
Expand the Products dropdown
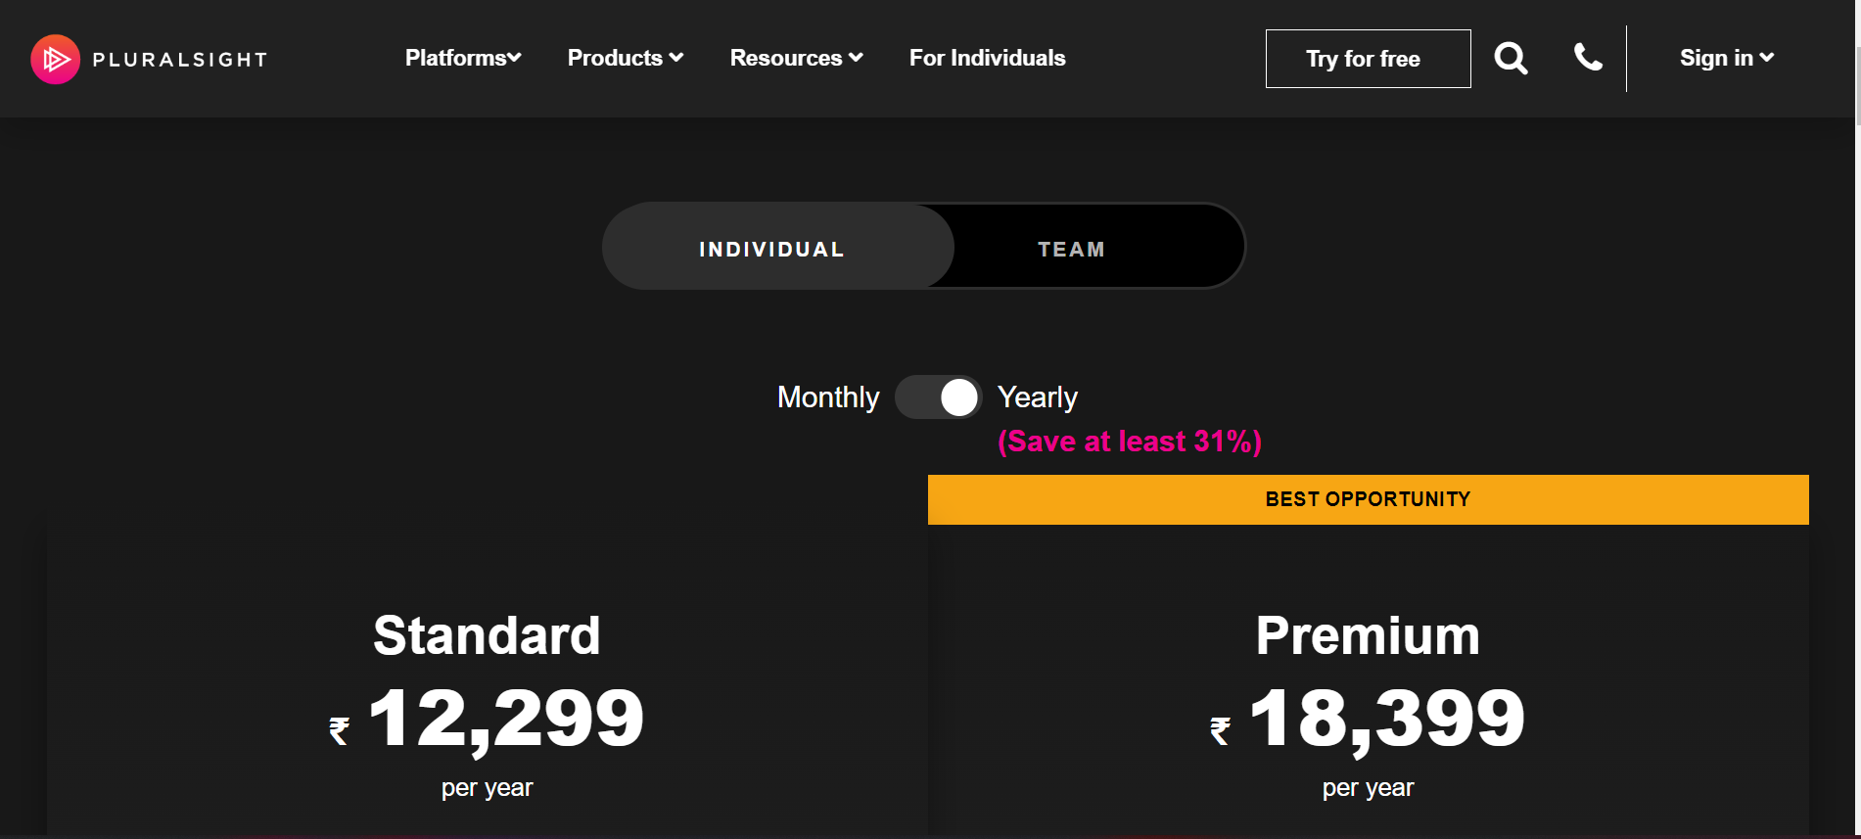(615, 57)
